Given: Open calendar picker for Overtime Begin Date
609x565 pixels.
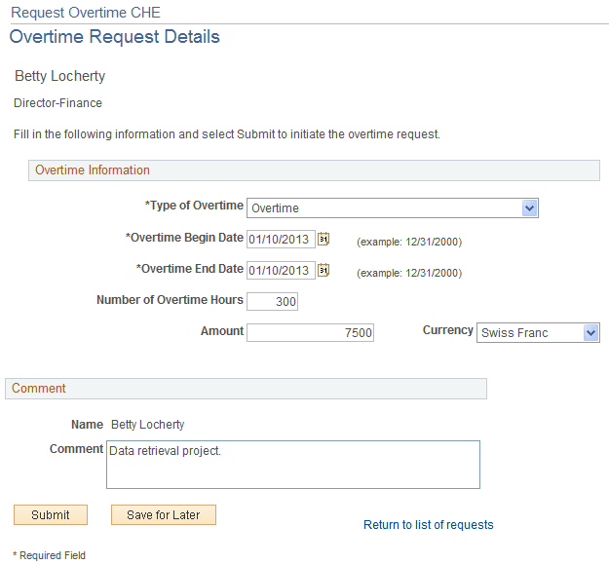Looking at the screenshot, I should click(x=324, y=239).
